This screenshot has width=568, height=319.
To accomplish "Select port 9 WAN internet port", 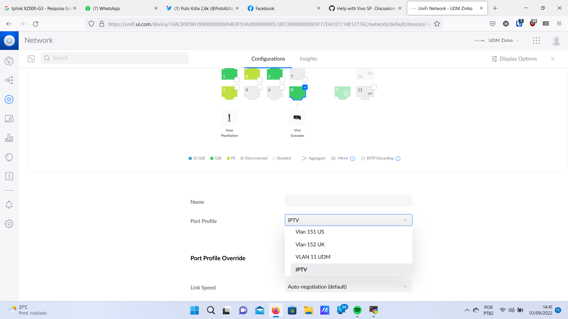I will [x=343, y=93].
